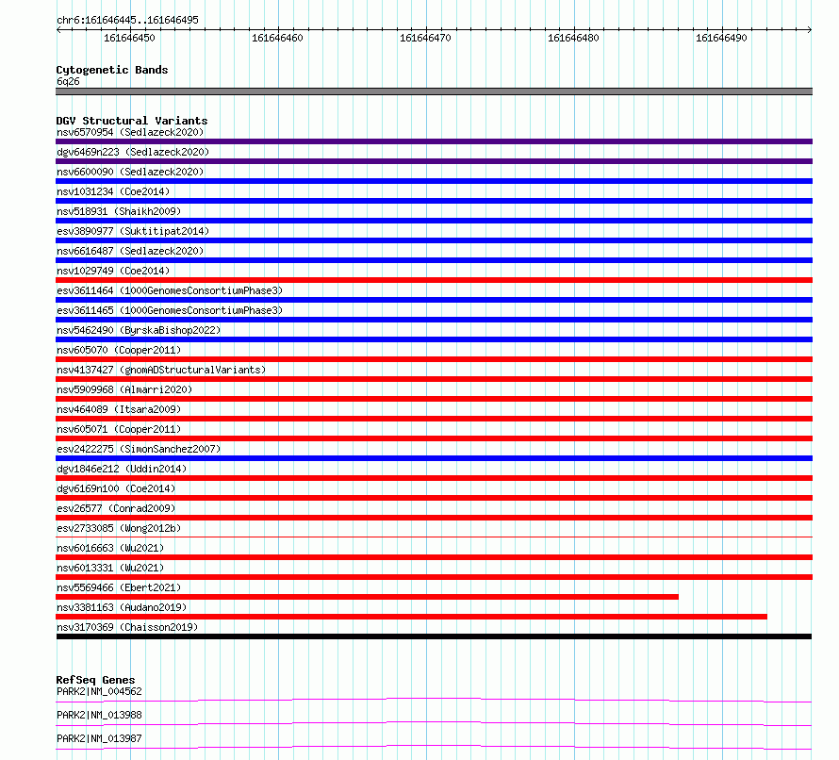Click ruler position 161646450
This screenshot has width=839, height=760.
point(129,38)
